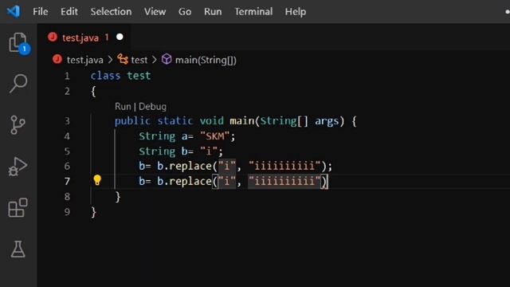The width and height of the screenshot is (510, 287).
Task: Open the Terminal menu
Action: (x=253, y=12)
